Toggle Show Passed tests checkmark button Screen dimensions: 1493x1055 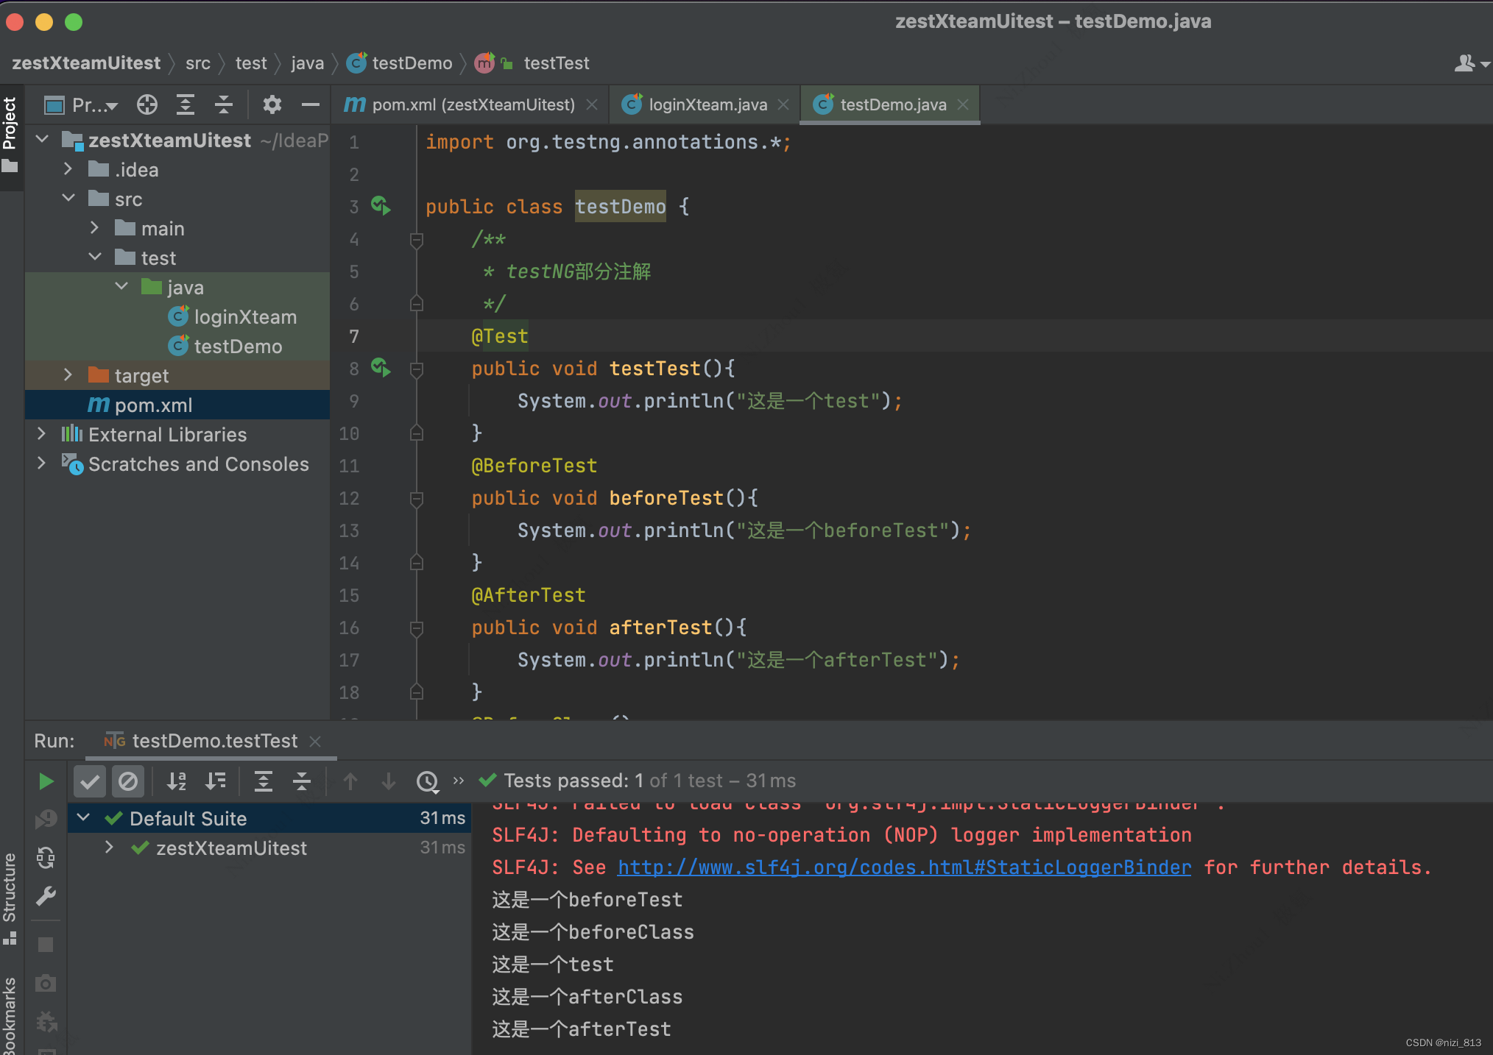tap(90, 781)
